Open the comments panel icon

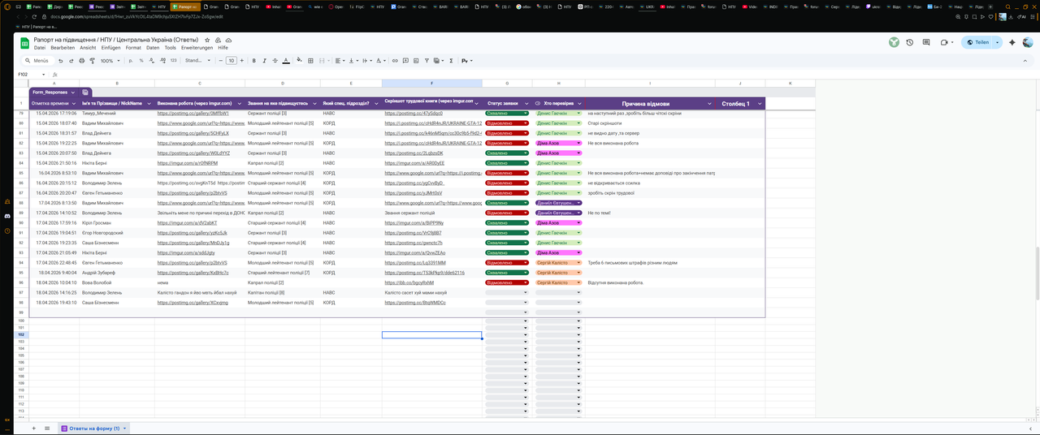click(x=926, y=42)
